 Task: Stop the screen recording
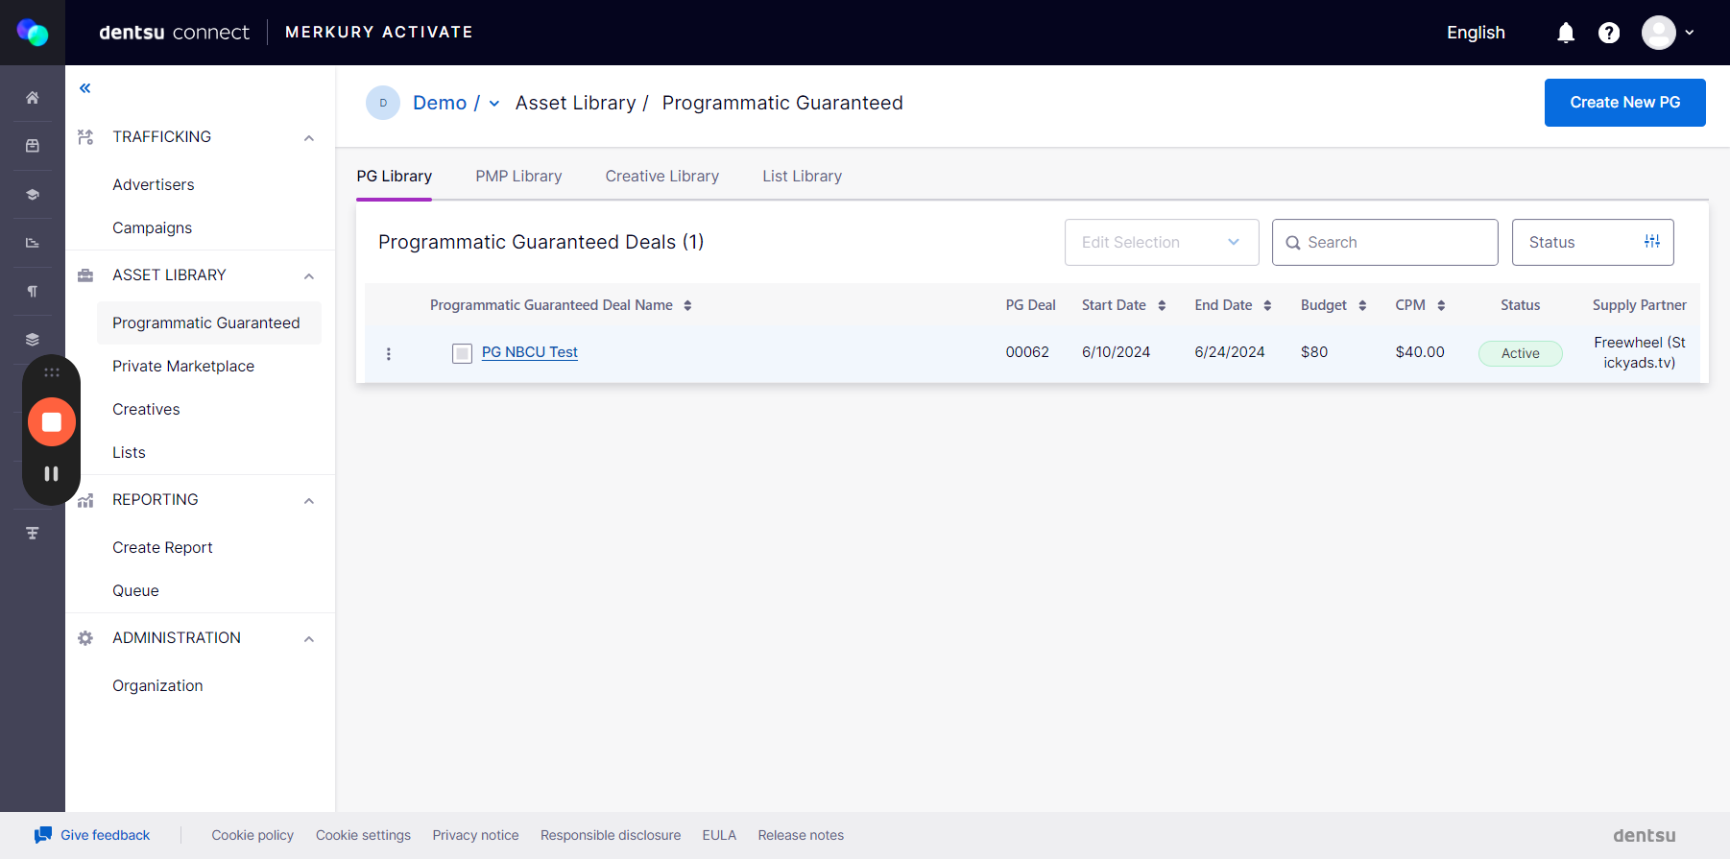coord(52,422)
